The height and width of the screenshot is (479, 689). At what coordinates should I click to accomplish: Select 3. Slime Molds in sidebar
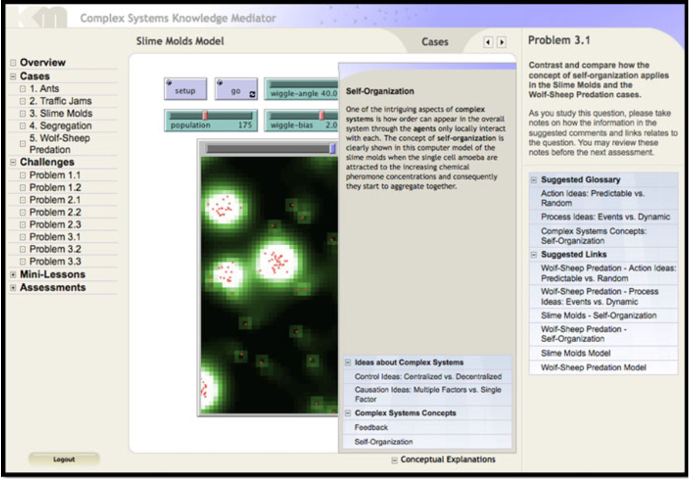pyautogui.click(x=61, y=114)
